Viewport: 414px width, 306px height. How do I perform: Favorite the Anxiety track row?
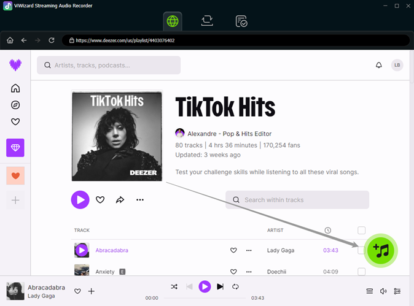click(233, 272)
